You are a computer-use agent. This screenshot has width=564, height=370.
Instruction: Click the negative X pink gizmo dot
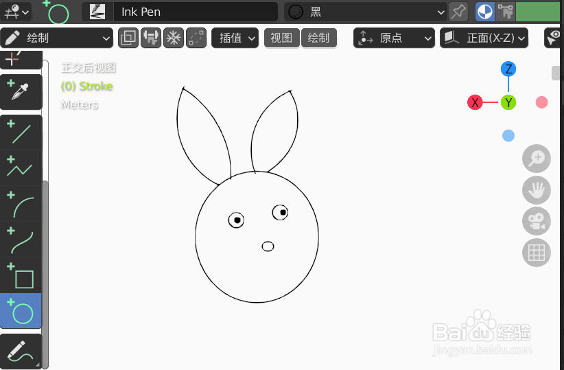[x=541, y=102]
